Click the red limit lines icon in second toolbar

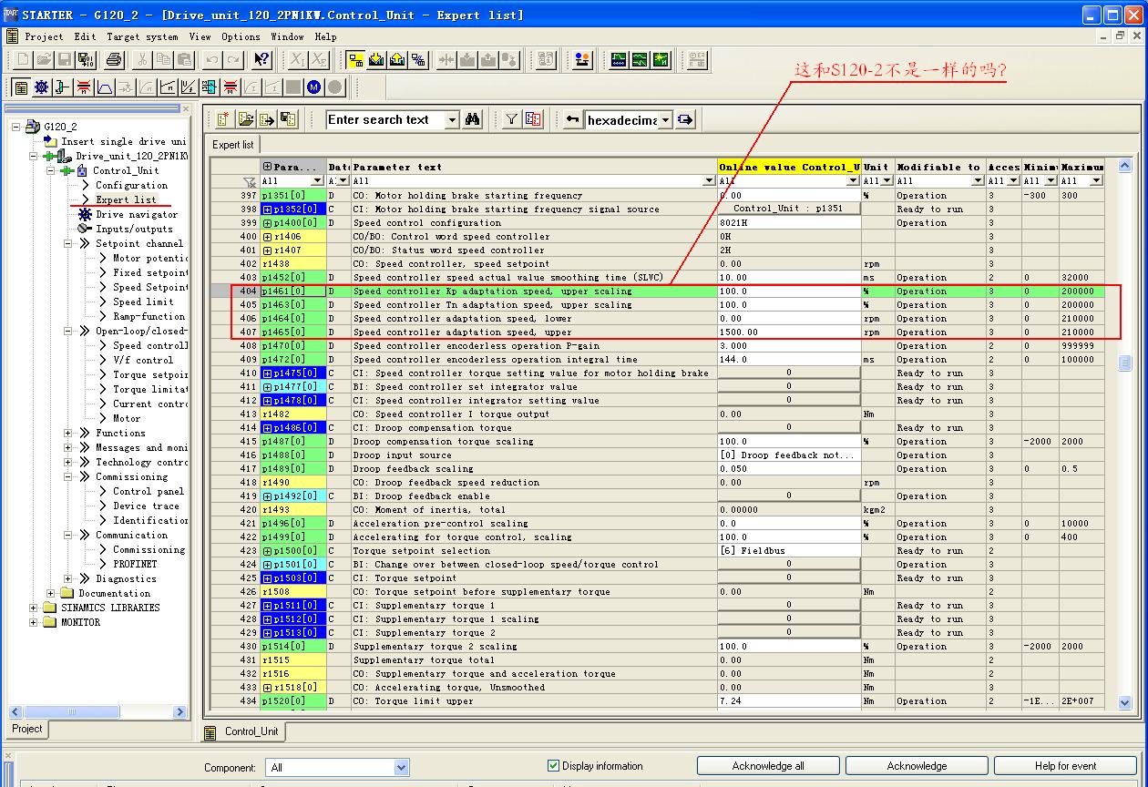tap(84, 87)
